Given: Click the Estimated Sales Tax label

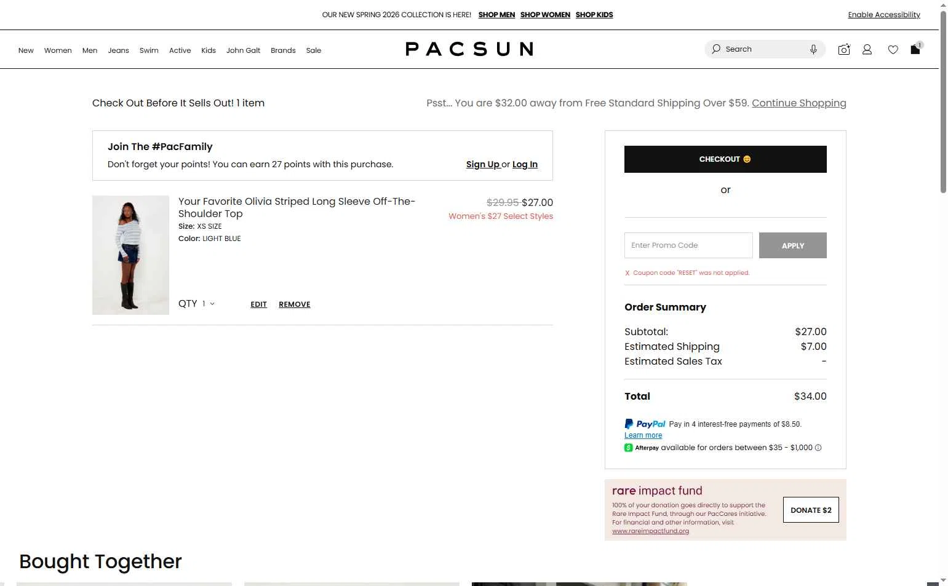Looking at the screenshot, I should coord(673,362).
